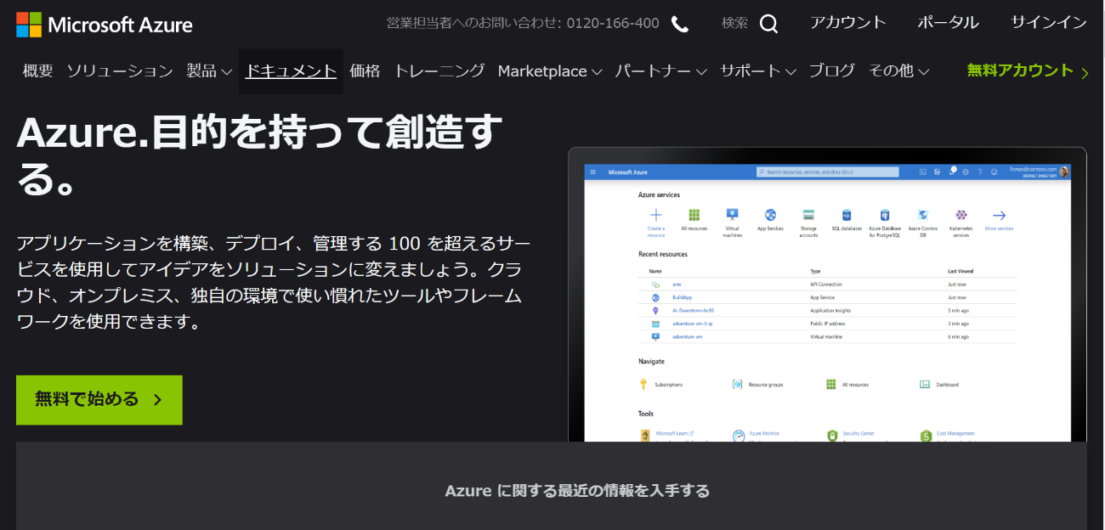Select the 概要 nav item
This screenshot has height=530, width=1105.
pyautogui.click(x=38, y=71)
